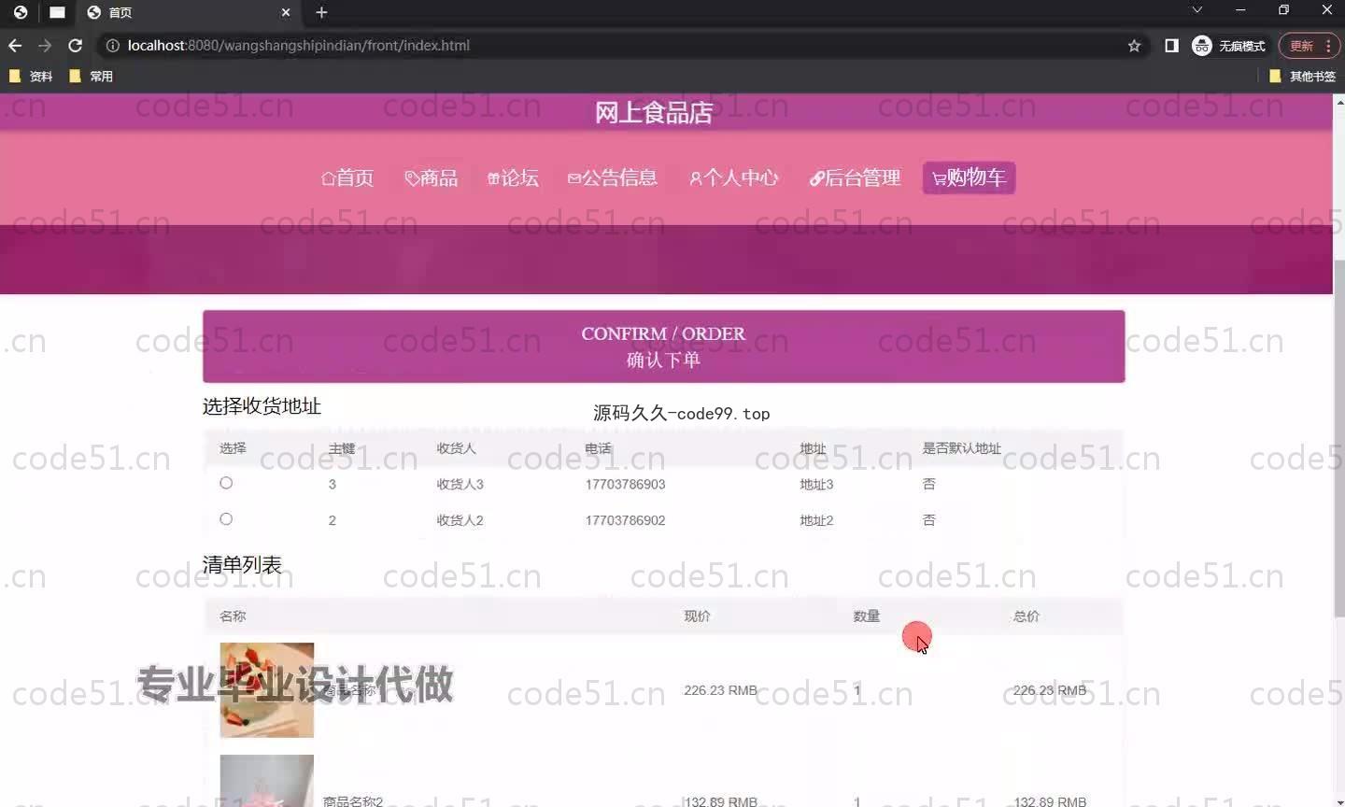Click phone number 17703786902
The height and width of the screenshot is (807, 1345).
(x=625, y=520)
